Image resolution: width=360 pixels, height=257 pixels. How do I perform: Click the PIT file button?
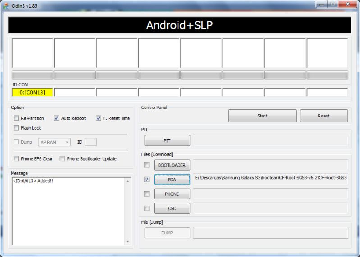[167, 141]
